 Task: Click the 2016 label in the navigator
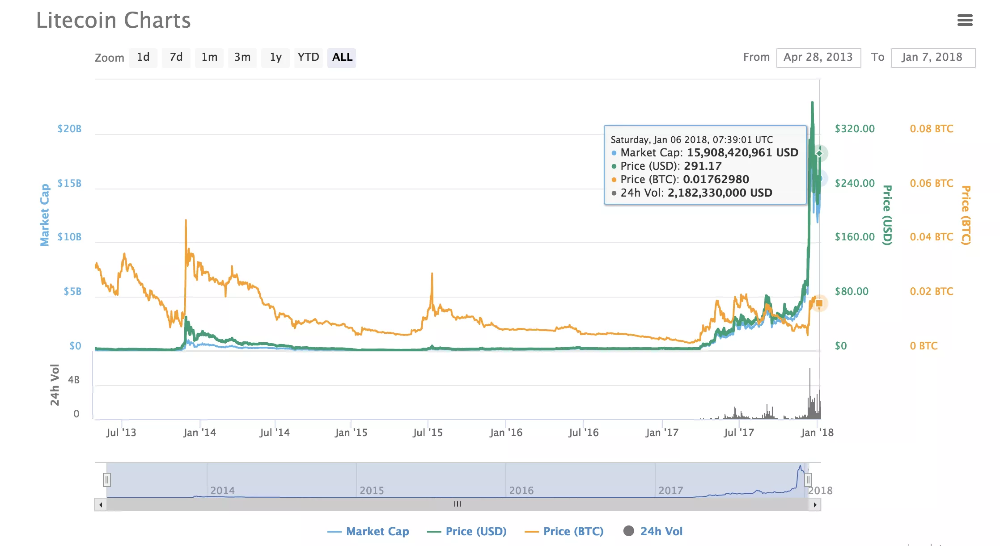[521, 491]
